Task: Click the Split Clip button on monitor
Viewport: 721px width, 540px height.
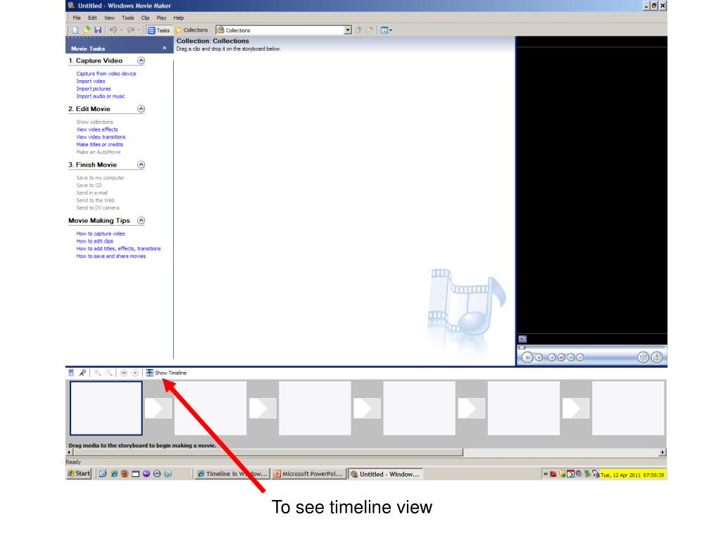Action: pyautogui.click(x=643, y=357)
